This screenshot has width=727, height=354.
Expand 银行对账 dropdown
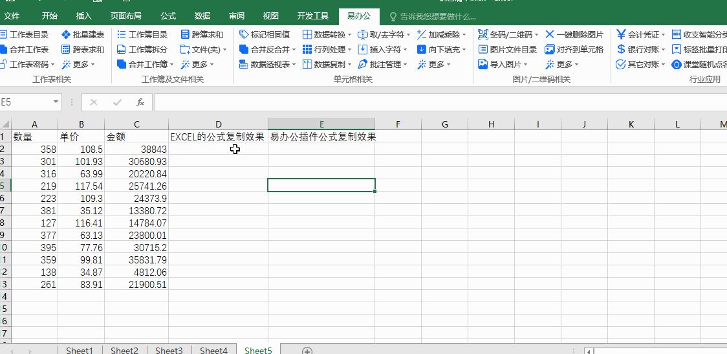click(x=663, y=50)
